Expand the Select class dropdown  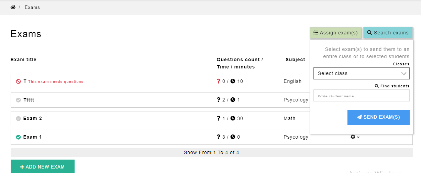(361, 73)
